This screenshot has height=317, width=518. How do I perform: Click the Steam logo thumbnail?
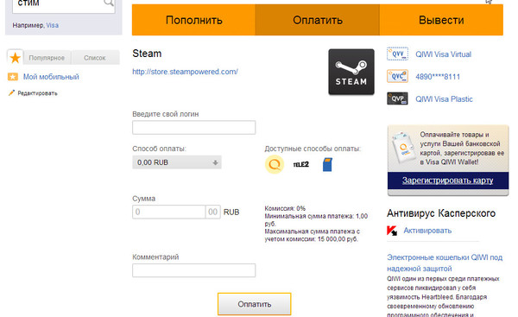click(x=351, y=72)
